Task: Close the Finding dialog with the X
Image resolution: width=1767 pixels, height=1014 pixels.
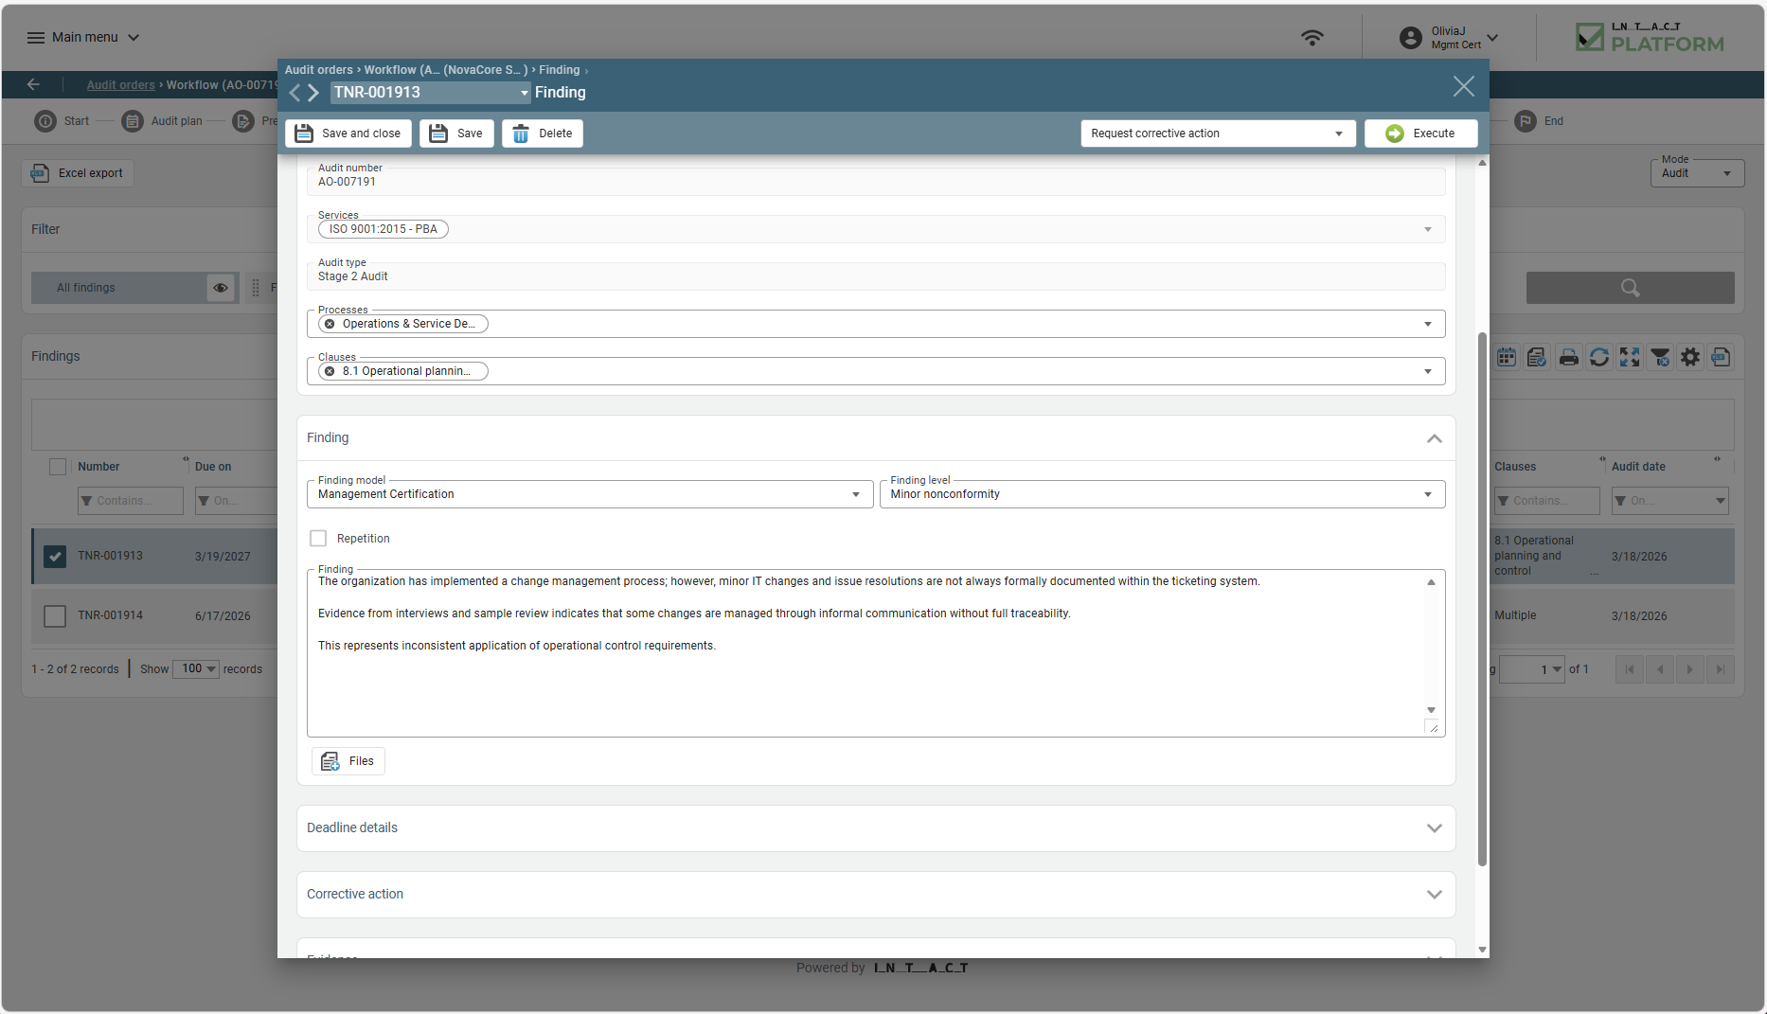Action: click(x=1463, y=86)
